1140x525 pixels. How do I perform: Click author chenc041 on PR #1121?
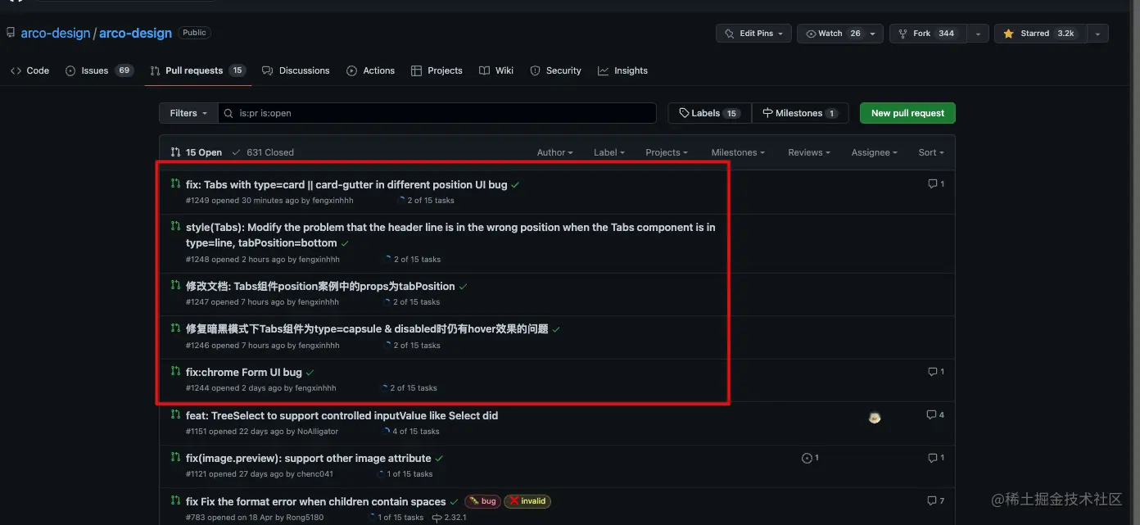tap(315, 474)
